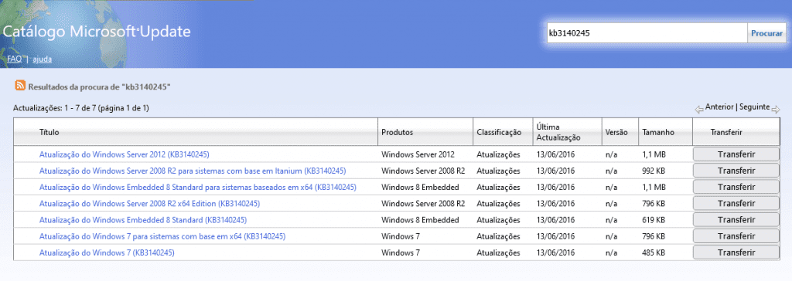Click the Anterior pagination link
Screen dimensions: 792x281
coord(719,107)
